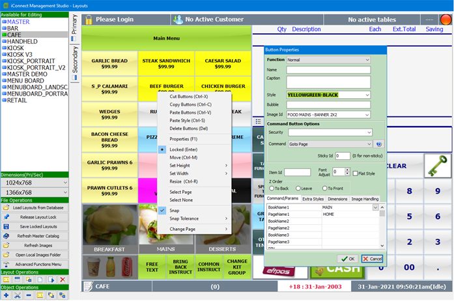Open the Style dropdown showing YELLOWGREEN-BLACK

click(328, 95)
